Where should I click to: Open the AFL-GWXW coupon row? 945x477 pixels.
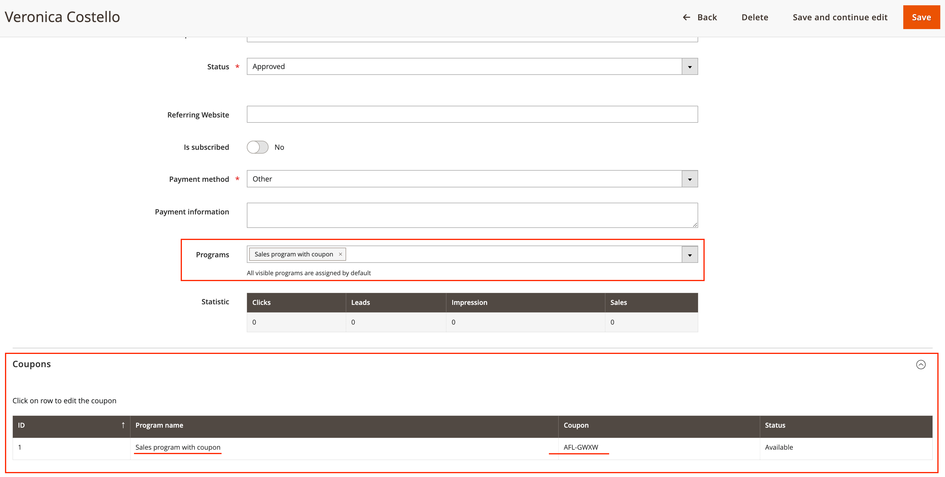click(x=581, y=447)
